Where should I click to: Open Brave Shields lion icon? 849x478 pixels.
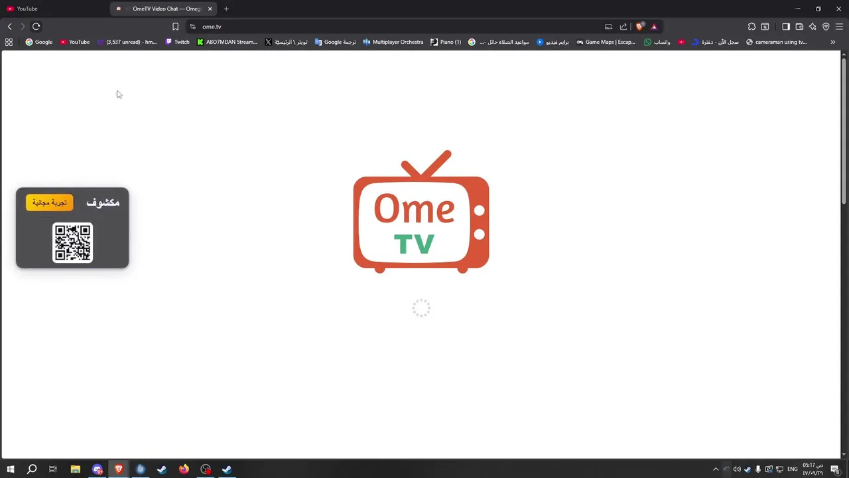click(639, 27)
